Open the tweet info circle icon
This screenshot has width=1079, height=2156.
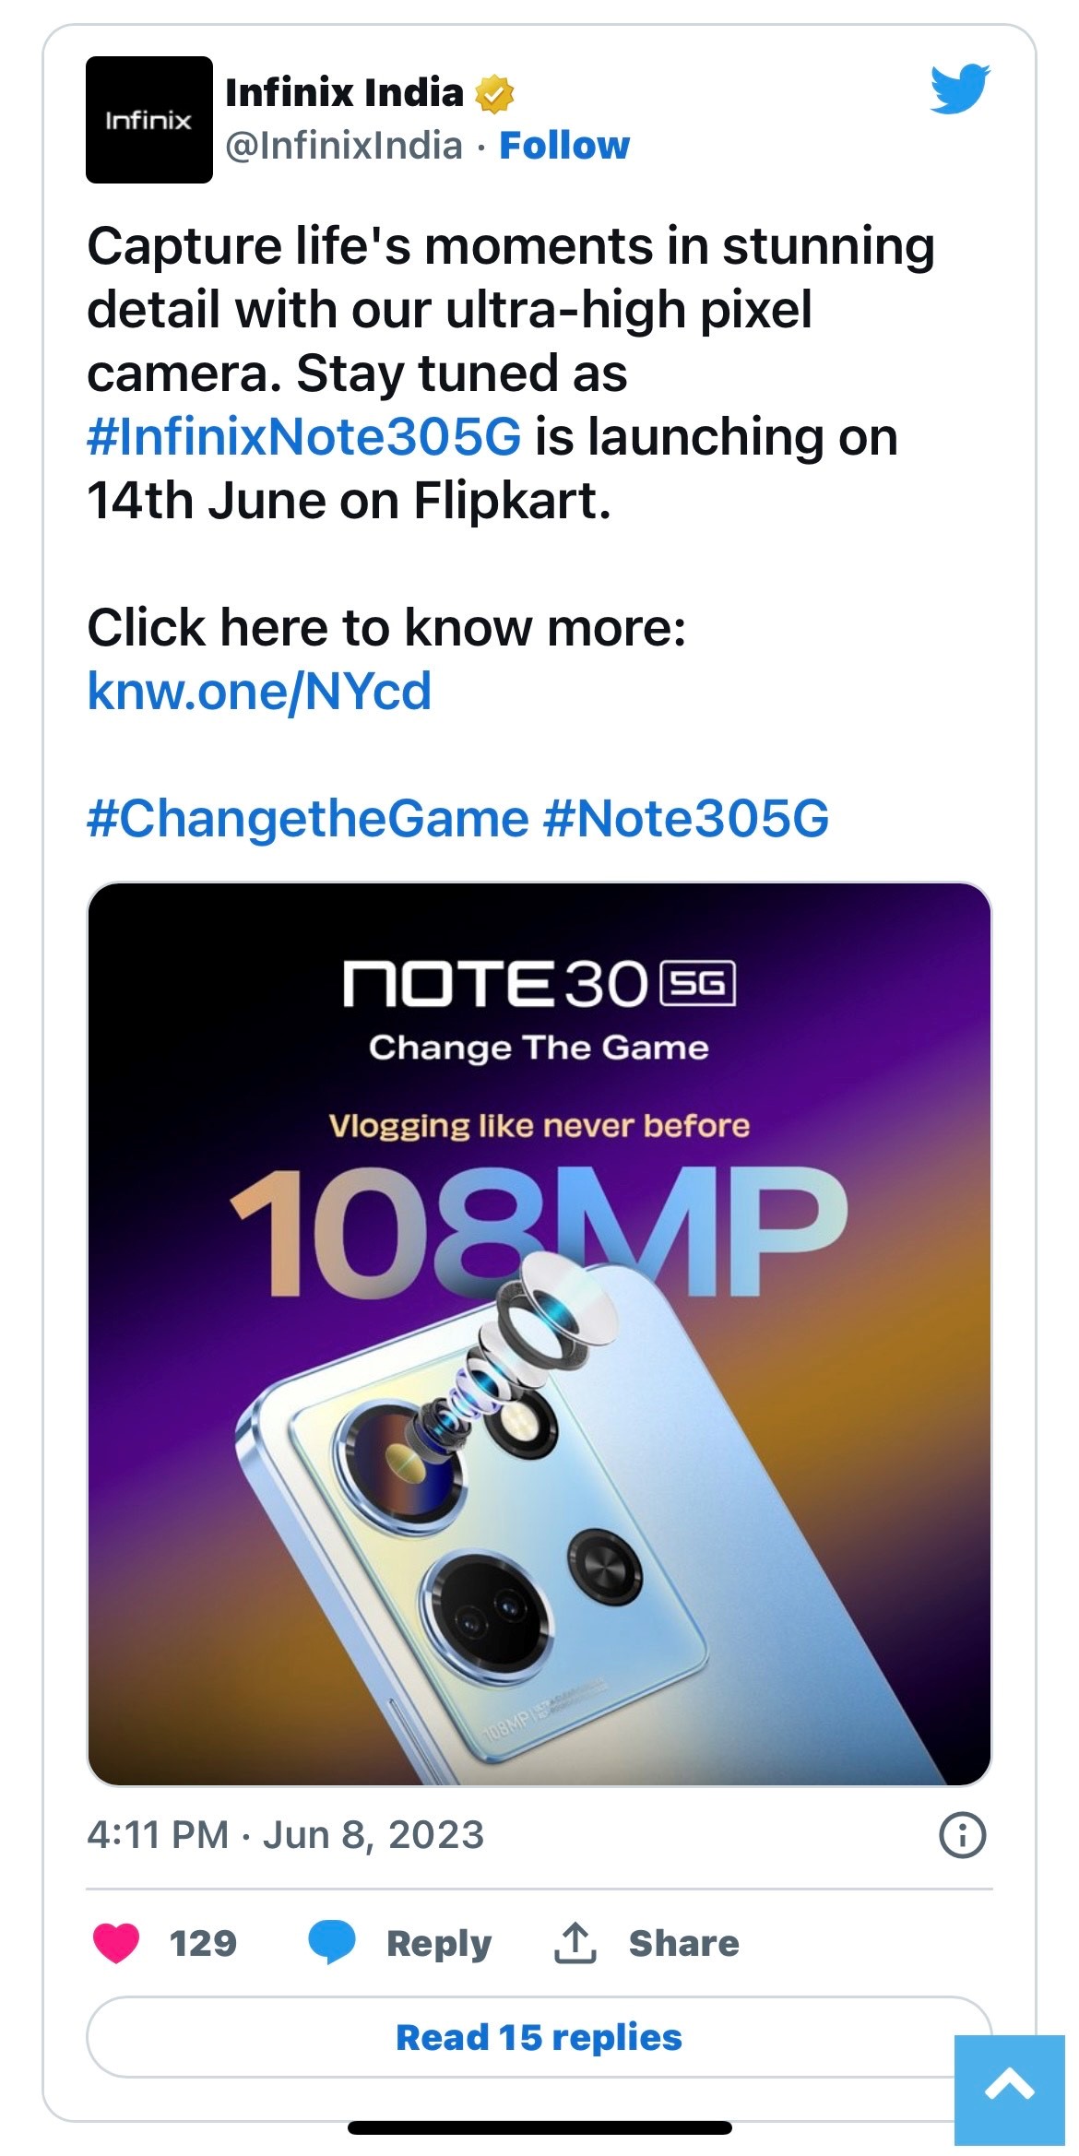tap(962, 1835)
